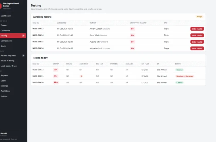Click the Awaiting results heading
The width and height of the screenshot is (216, 142).
click(x=42, y=17)
